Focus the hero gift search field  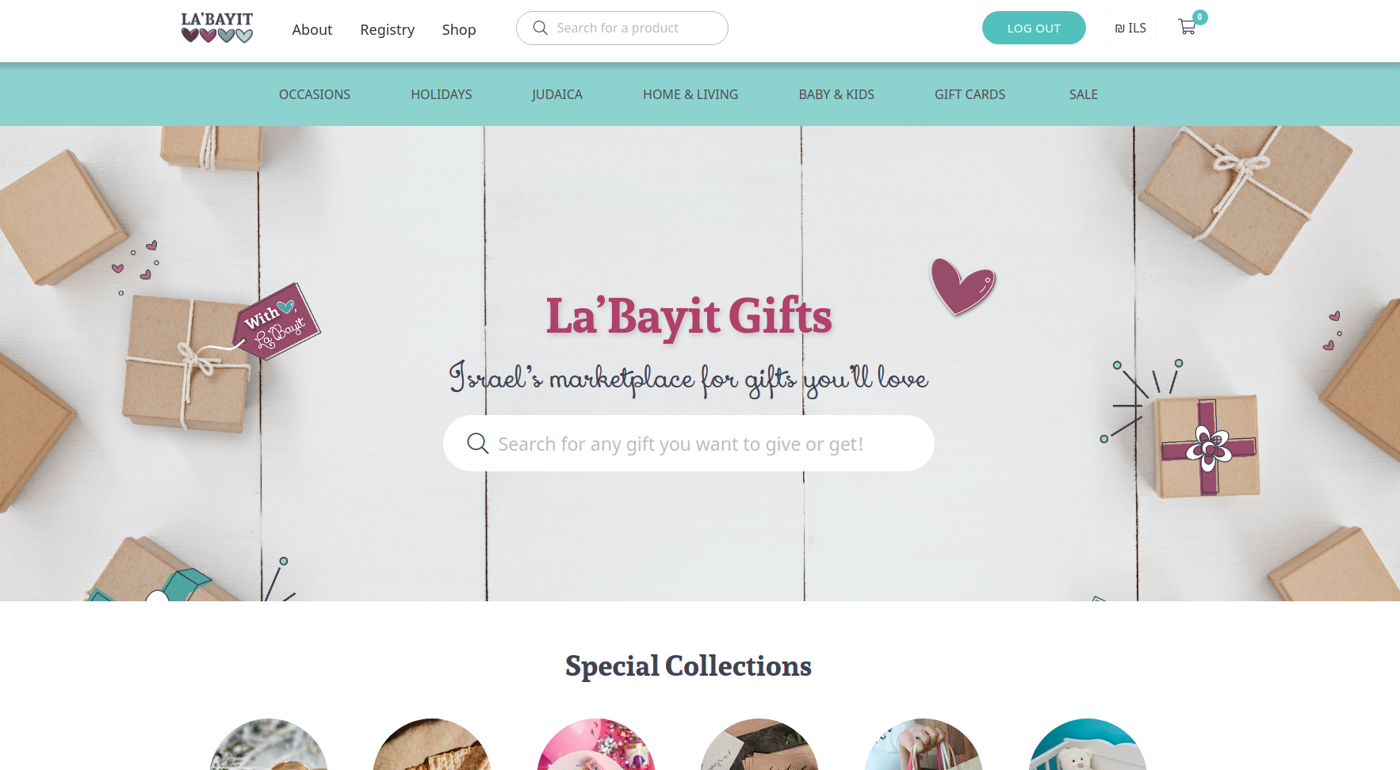[x=689, y=444]
